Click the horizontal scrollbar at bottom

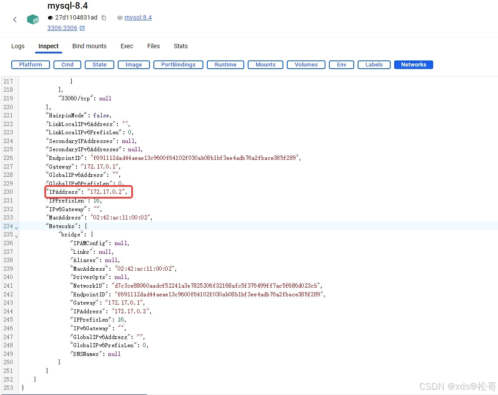point(74,394)
